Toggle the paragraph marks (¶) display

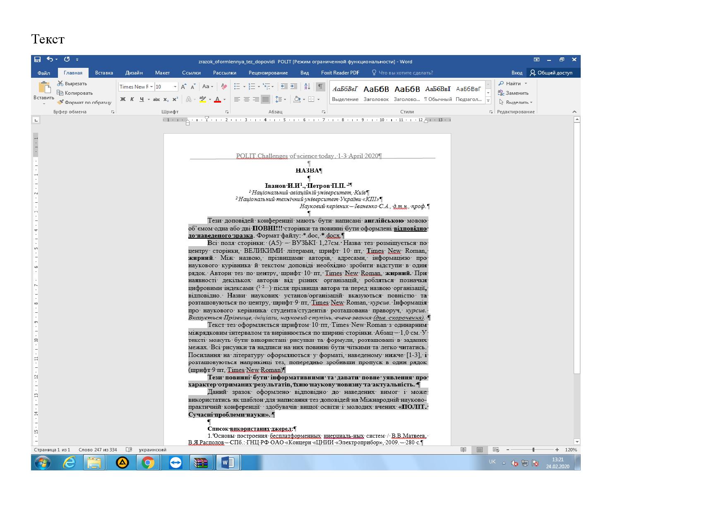coord(320,86)
